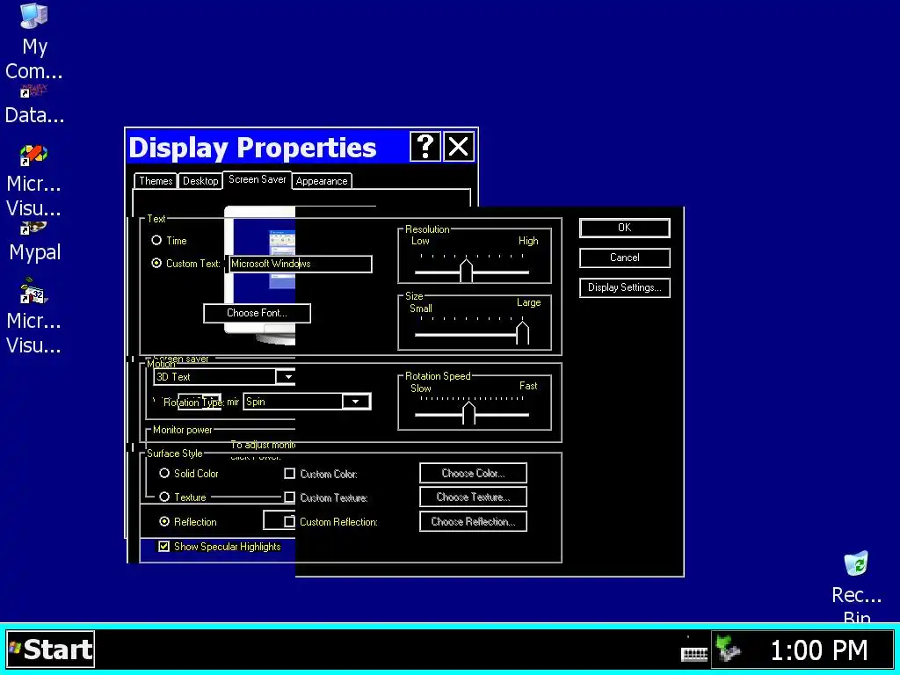The height and width of the screenshot is (675, 900).
Task: Open the Recycle Bin desktop icon
Action: [x=856, y=585]
